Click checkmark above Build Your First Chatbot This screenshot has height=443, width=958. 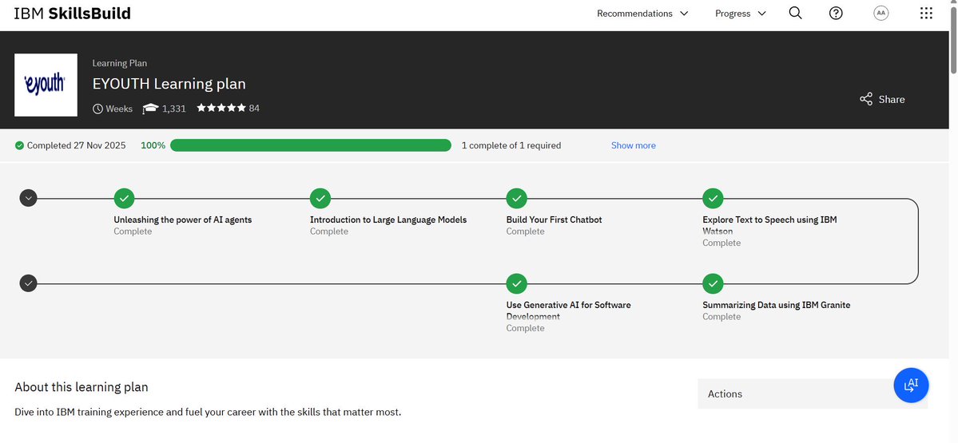coord(516,198)
